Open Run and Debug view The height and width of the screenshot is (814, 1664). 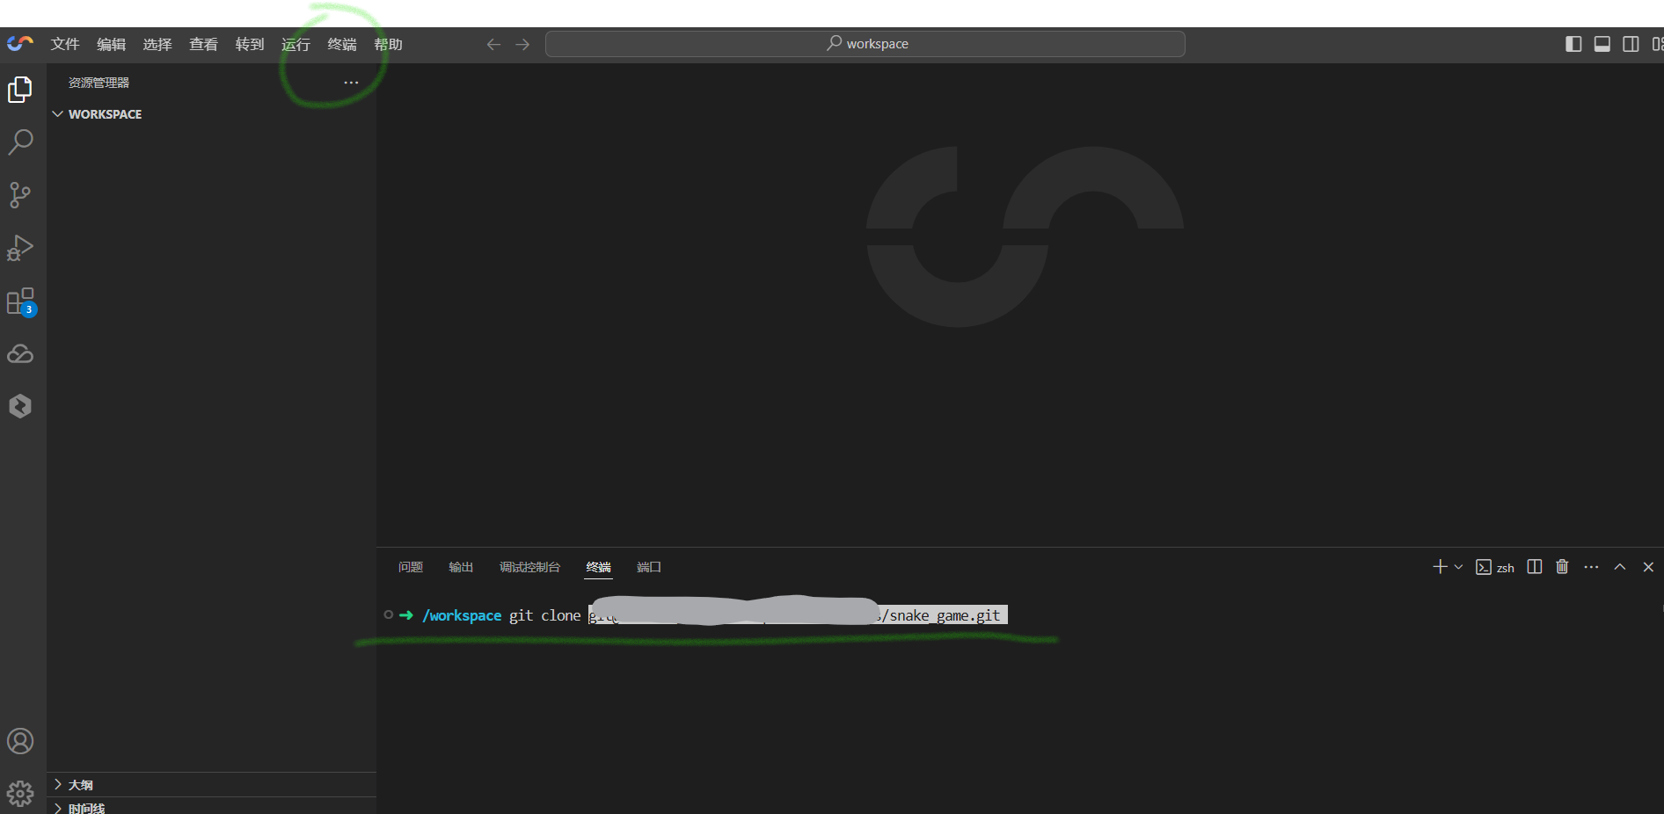[x=20, y=248]
